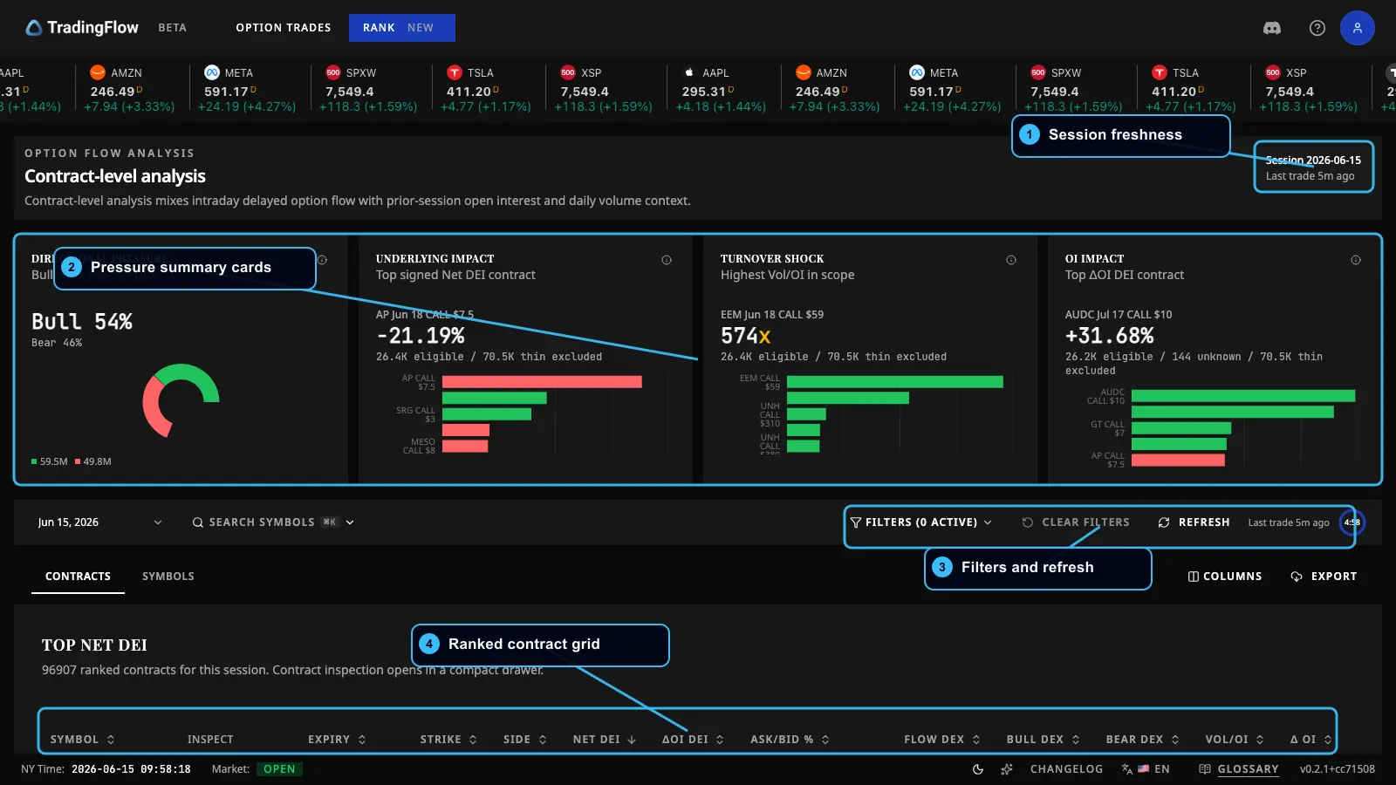Screen dimensions: 1396x785
Task: Sort by ASK/BID % column arrows
Action: point(825,740)
